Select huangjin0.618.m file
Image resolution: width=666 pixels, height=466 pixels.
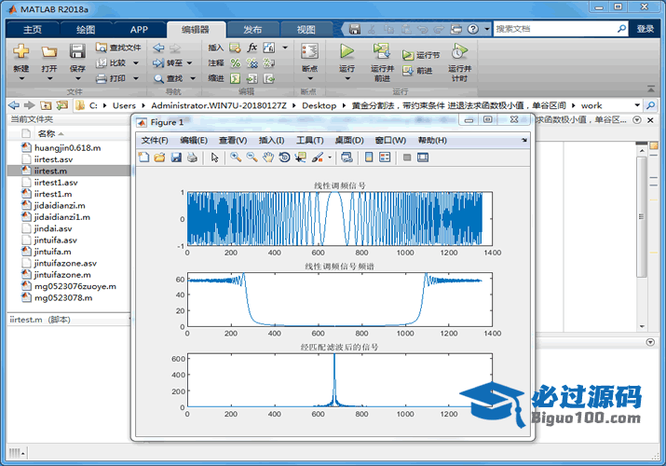69,148
